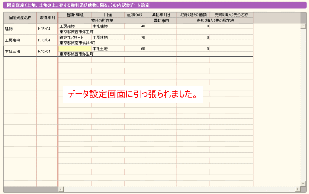Click the 異動事由 header
This screenshot has height=194, width=309.
(161, 20)
